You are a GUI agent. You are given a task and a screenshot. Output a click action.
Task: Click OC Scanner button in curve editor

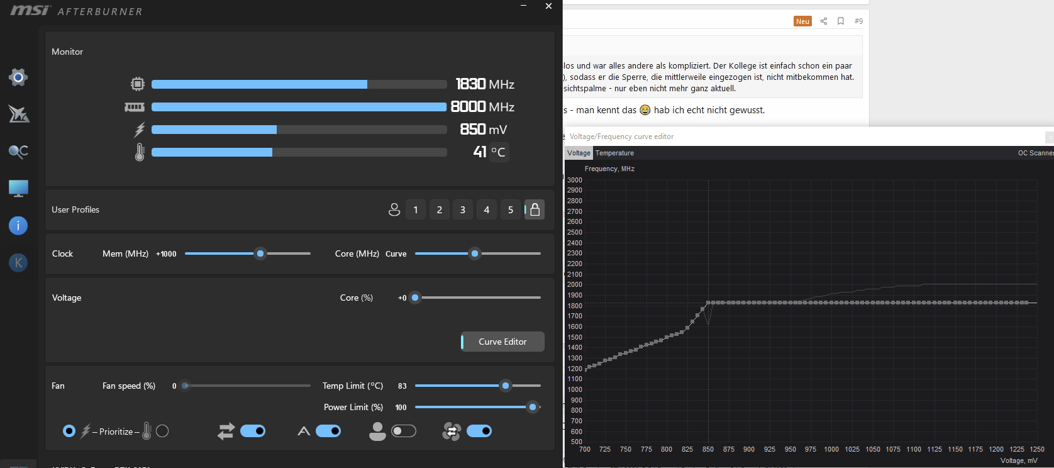[x=1036, y=153]
